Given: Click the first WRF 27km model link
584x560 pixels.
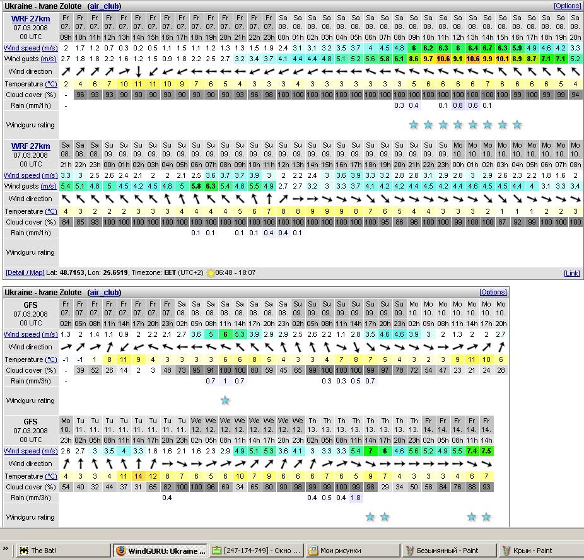Looking at the screenshot, I should (x=31, y=18).
